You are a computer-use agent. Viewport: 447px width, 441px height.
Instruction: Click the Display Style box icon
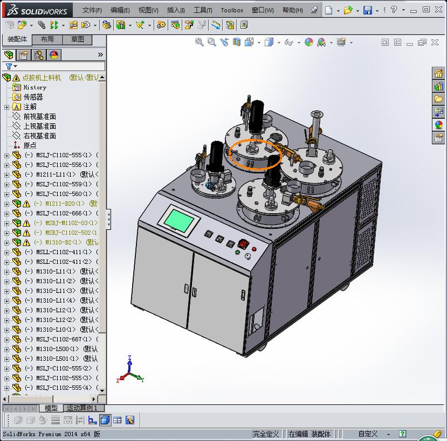[x=269, y=42]
